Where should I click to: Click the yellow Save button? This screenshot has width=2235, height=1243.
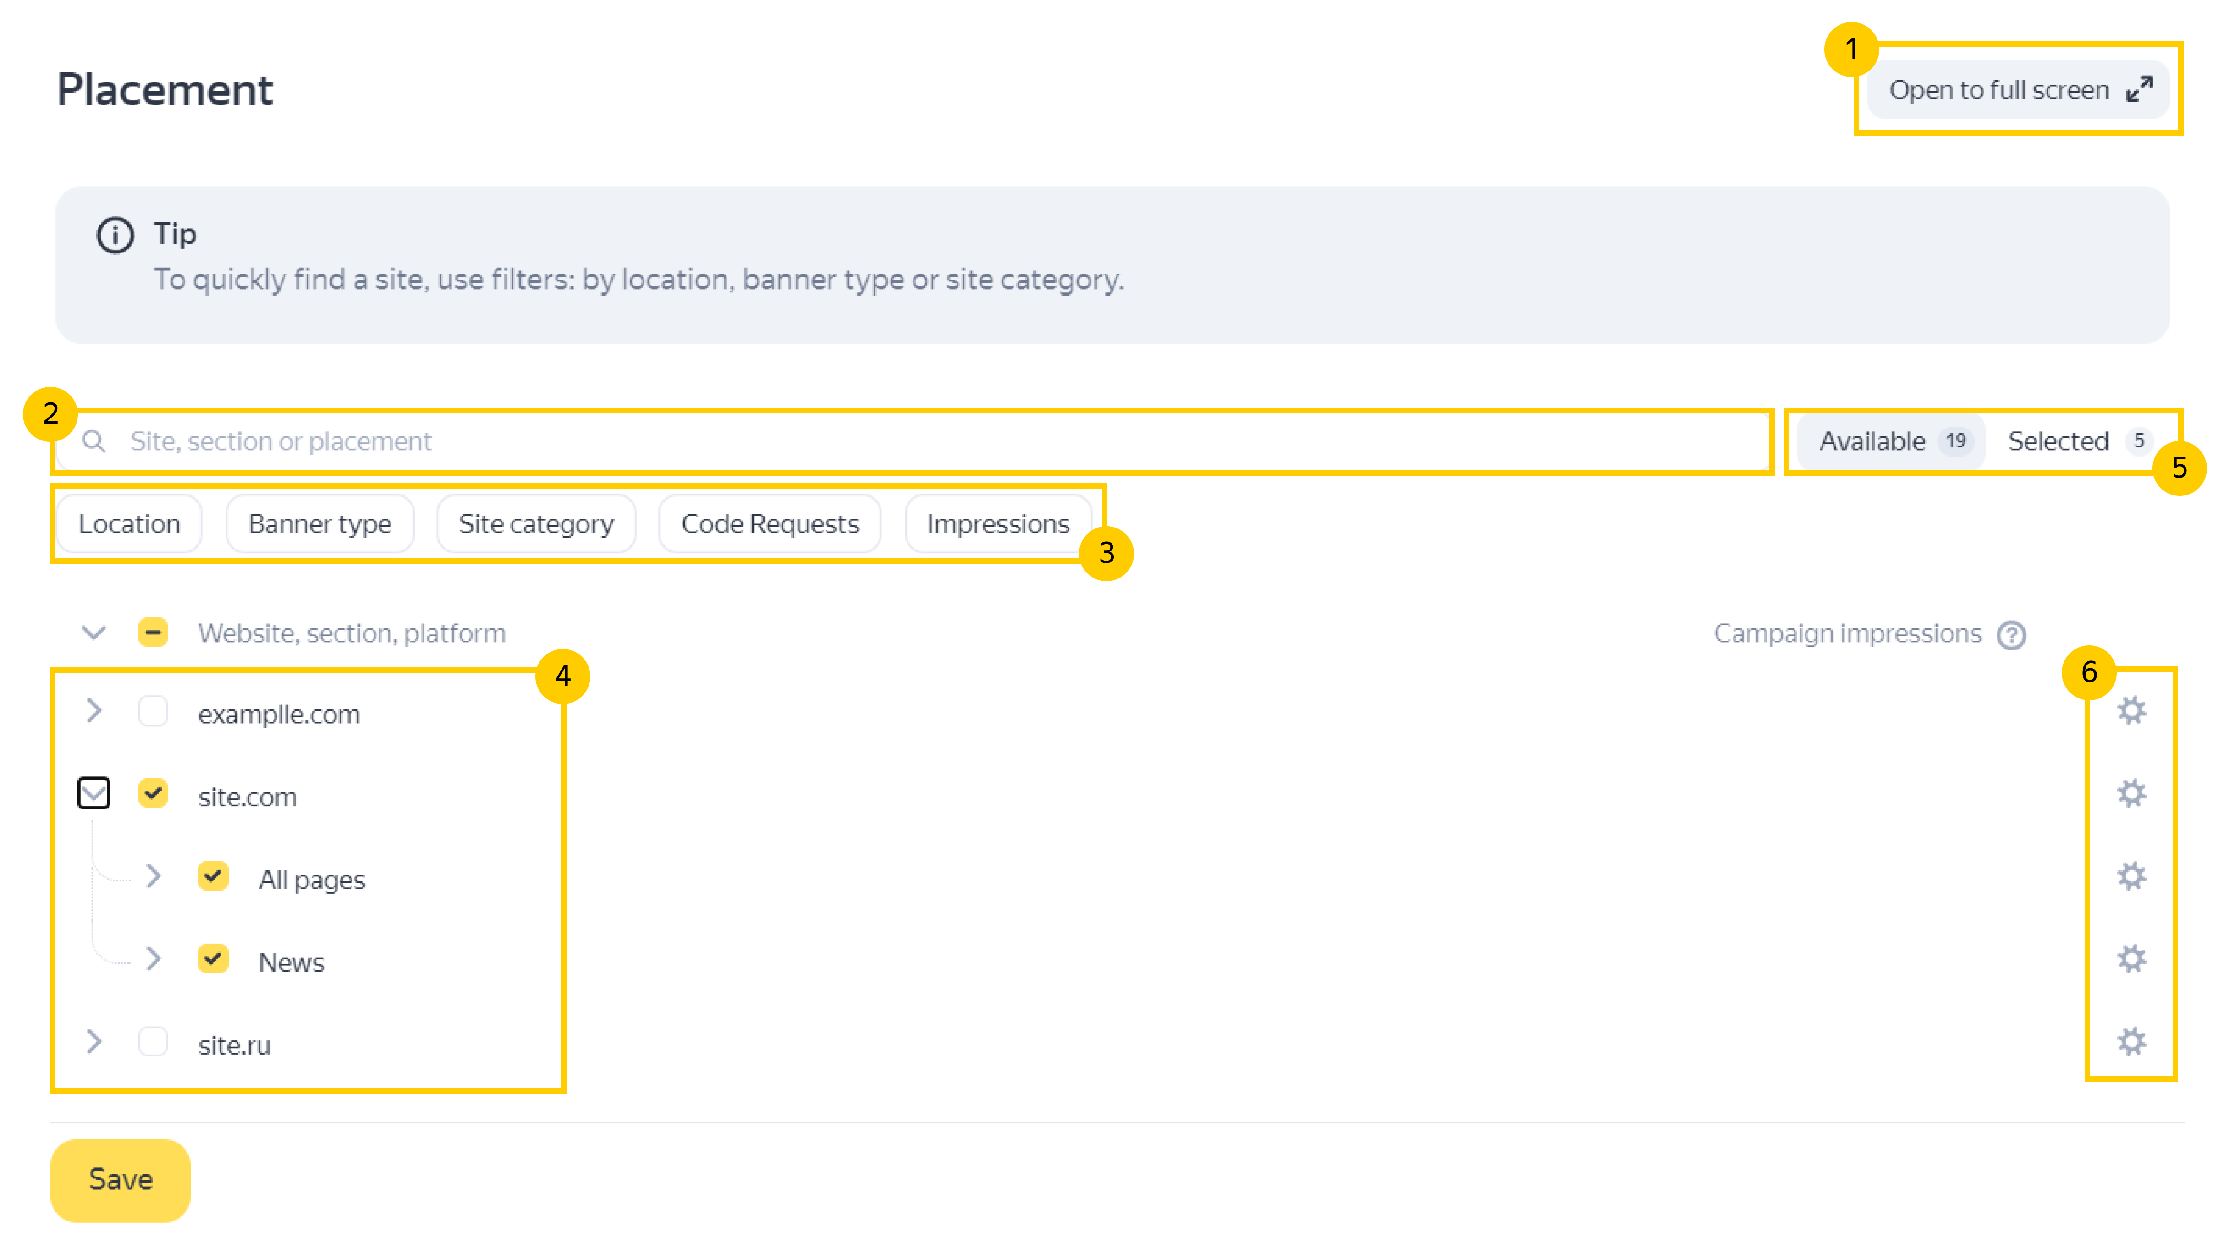pyautogui.click(x=121, y=1180)
